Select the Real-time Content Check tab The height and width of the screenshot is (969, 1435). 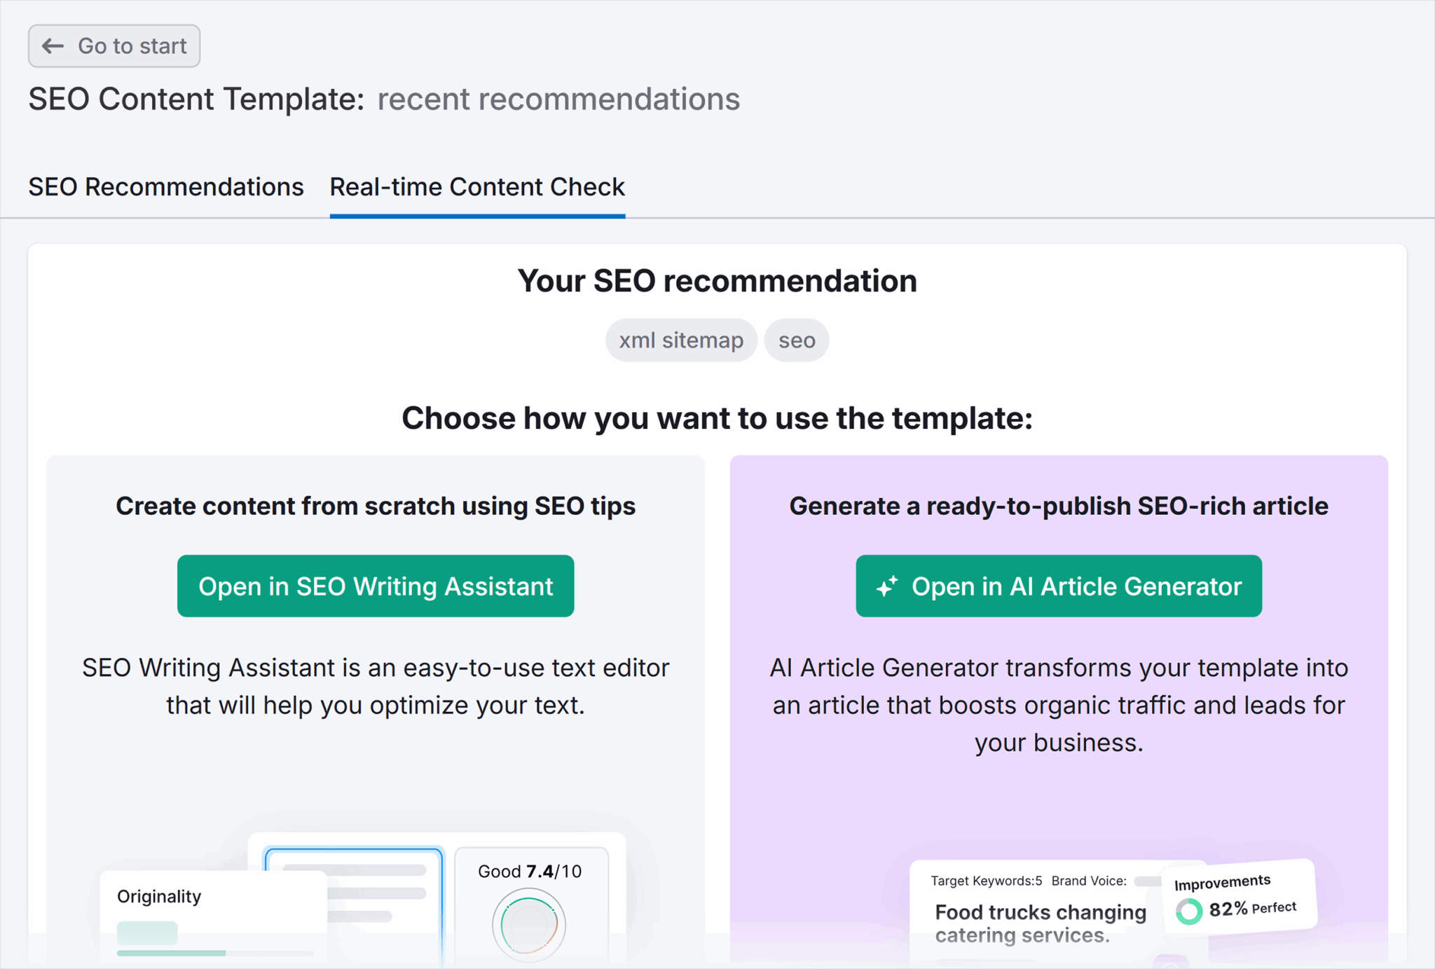point(477,187)
